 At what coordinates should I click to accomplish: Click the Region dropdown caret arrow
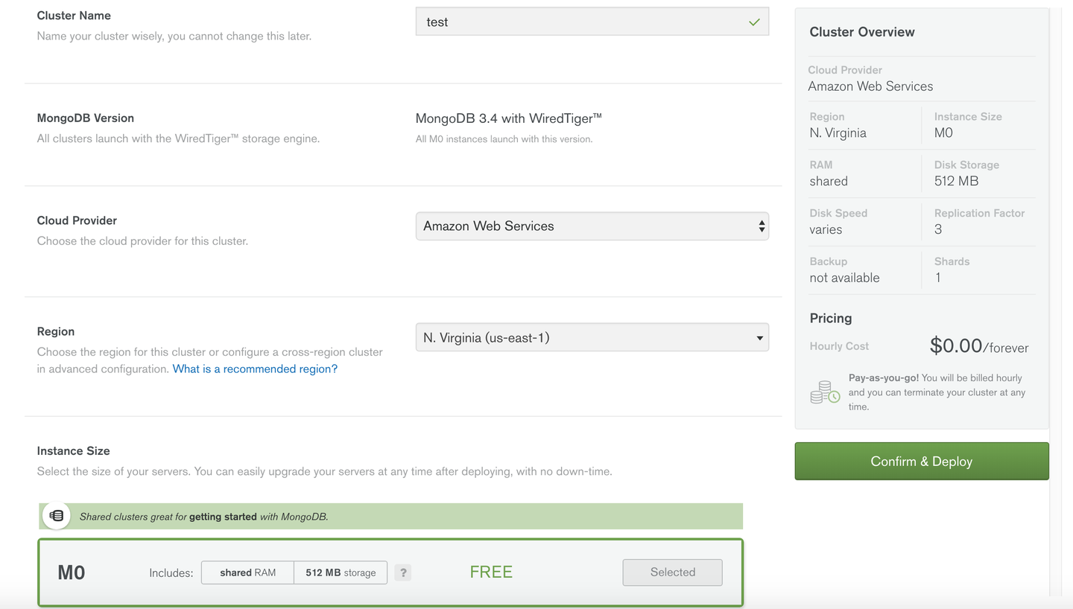click(759, 337)
